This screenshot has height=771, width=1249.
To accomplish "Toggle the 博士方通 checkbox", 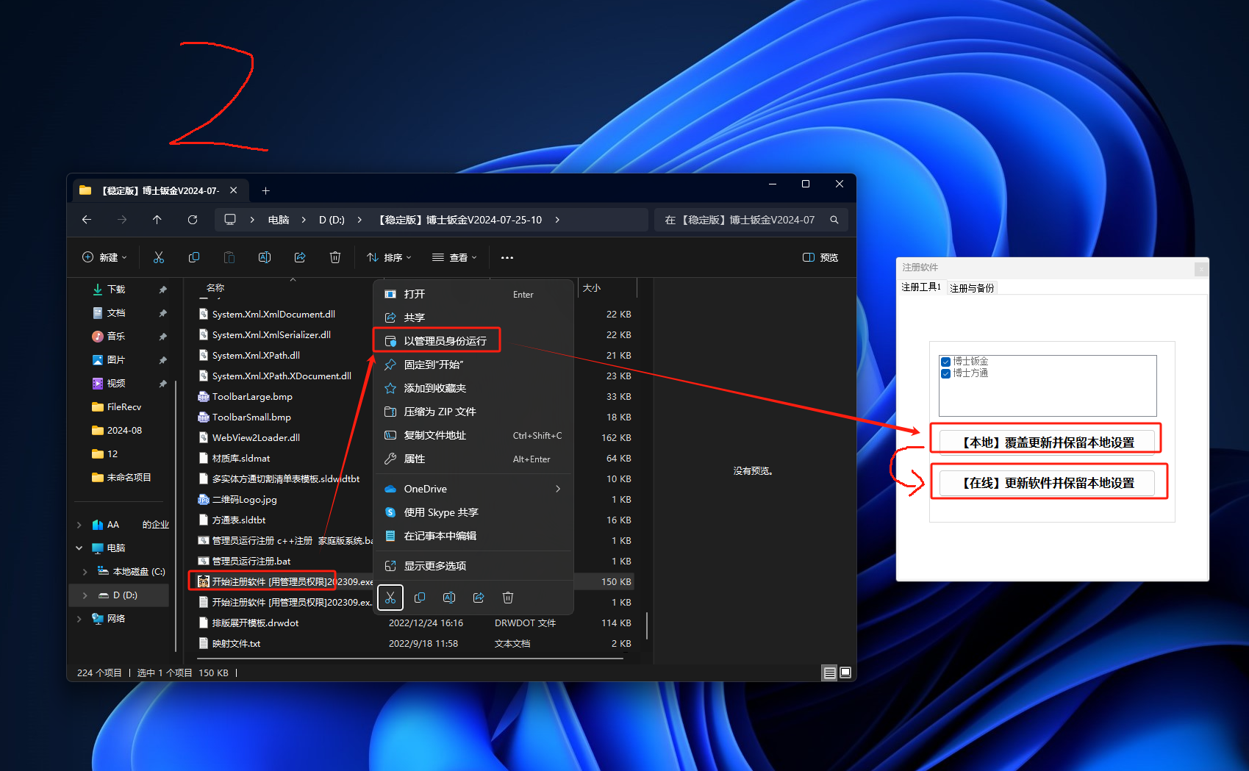I will click(945, 373).
